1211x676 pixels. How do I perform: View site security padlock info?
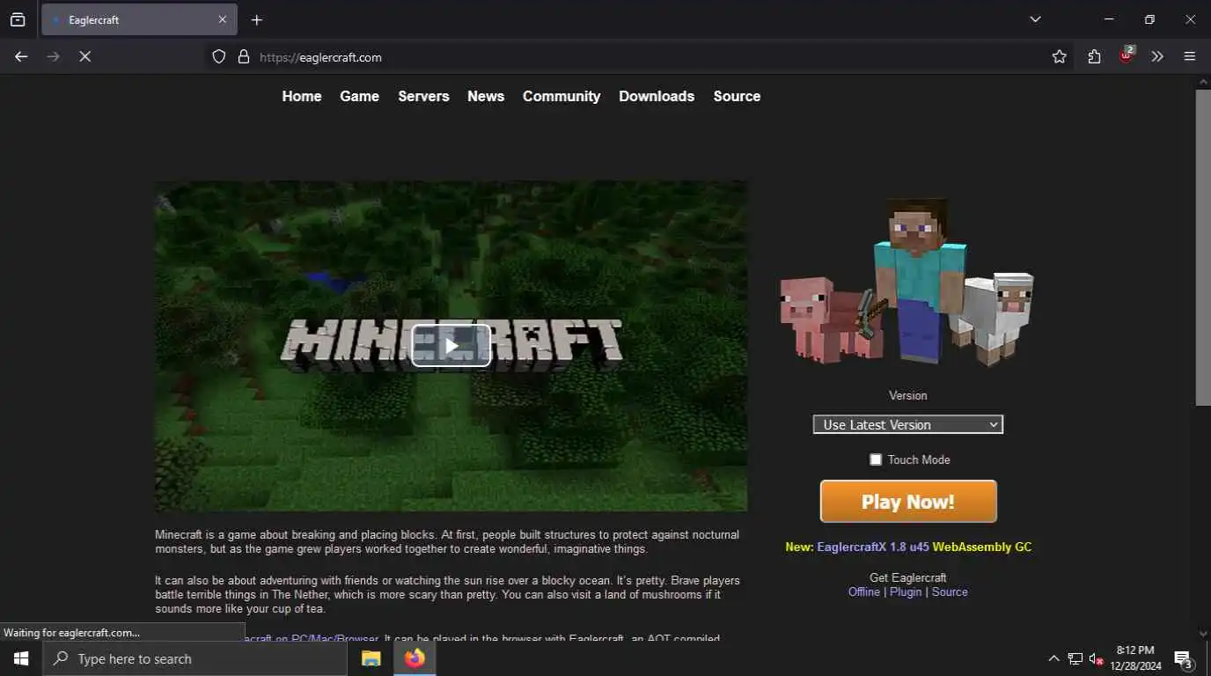(244, 56)
